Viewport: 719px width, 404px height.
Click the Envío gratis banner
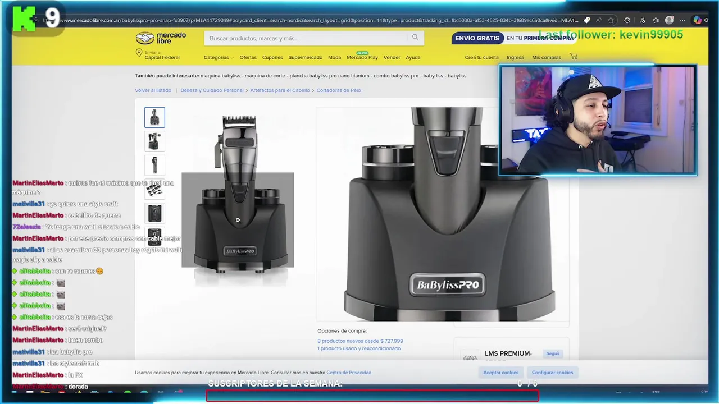coord(513,38)
